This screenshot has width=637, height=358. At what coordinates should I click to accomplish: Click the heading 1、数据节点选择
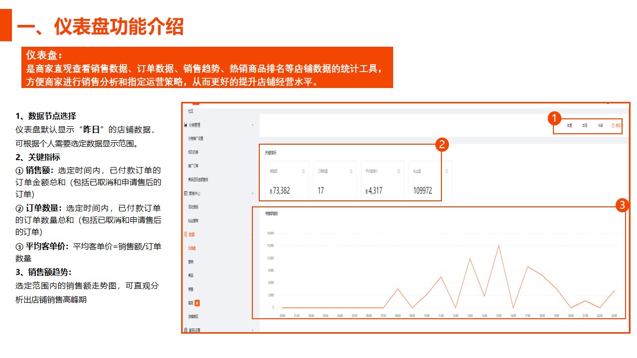point(46,116)
